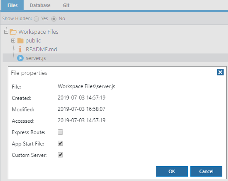The width and height of the screenshot is (228, 181).
Task: Select the No radio button for Show Hidden
Action: pos(54,19)
